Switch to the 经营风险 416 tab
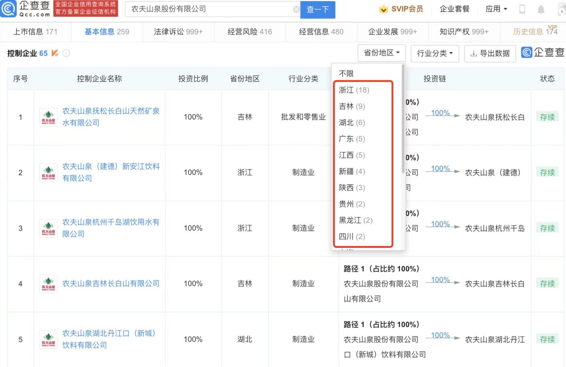Viewport: 566px width, 367px height. pos(250,32)
